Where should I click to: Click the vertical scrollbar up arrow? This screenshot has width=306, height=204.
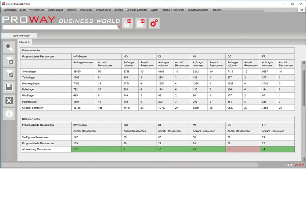(304, 63)
